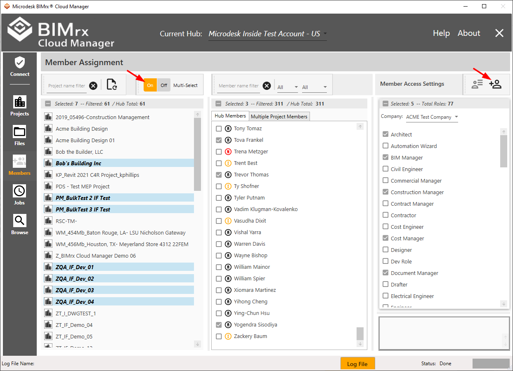Screen dimensions: 513x371
Task: Click the status icon beside Vasudha Dixit
Action: point(228,221)
